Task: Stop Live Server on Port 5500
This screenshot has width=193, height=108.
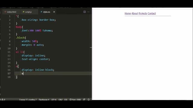Action: tap(75, 100)
